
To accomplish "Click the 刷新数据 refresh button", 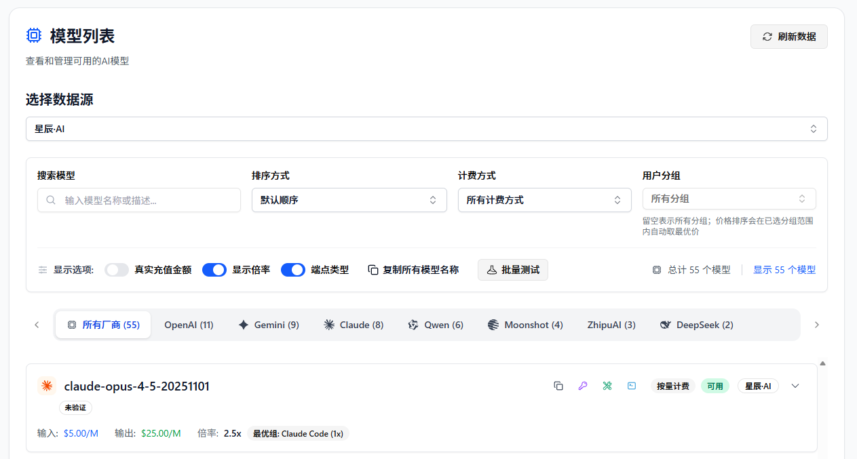I will [x=788, y=37].
